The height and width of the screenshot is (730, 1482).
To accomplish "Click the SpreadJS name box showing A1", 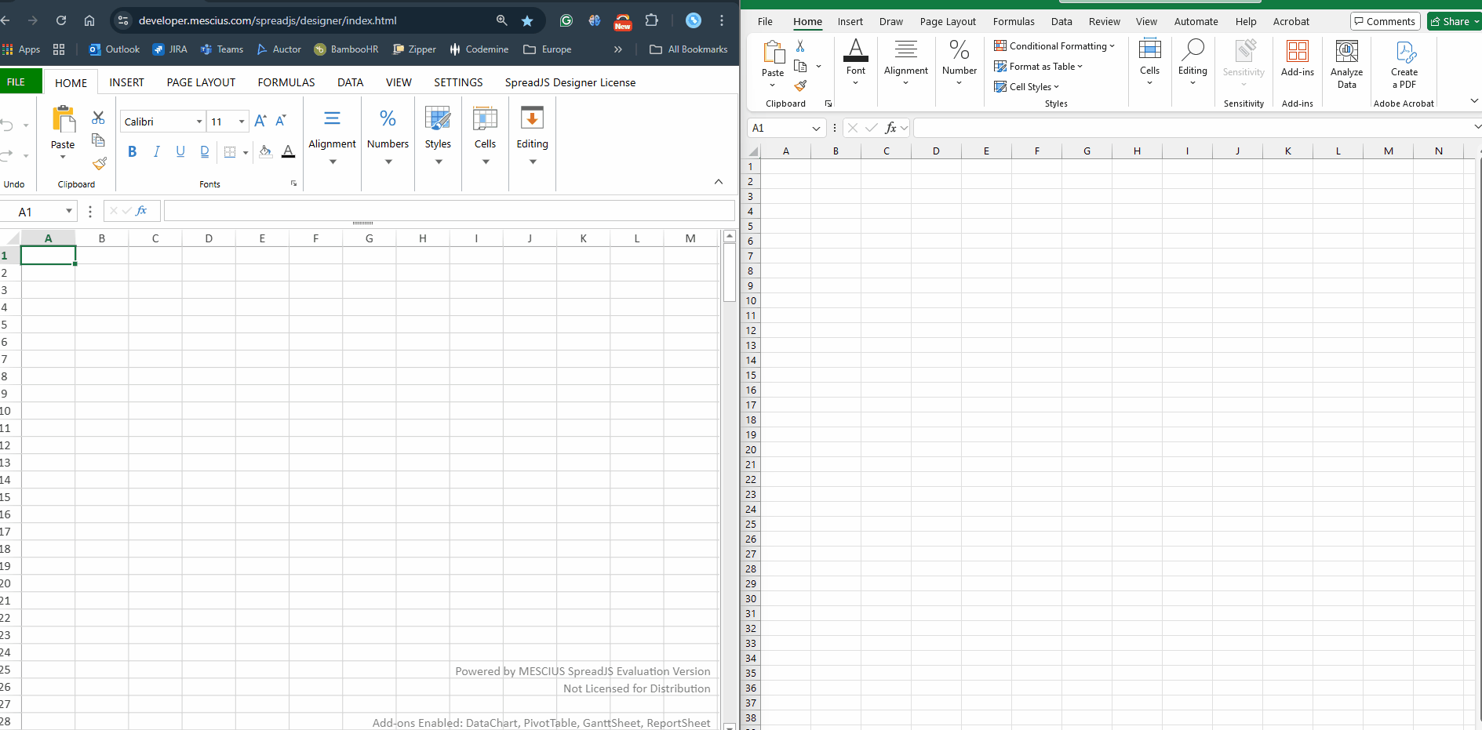I will pos(38,212).
